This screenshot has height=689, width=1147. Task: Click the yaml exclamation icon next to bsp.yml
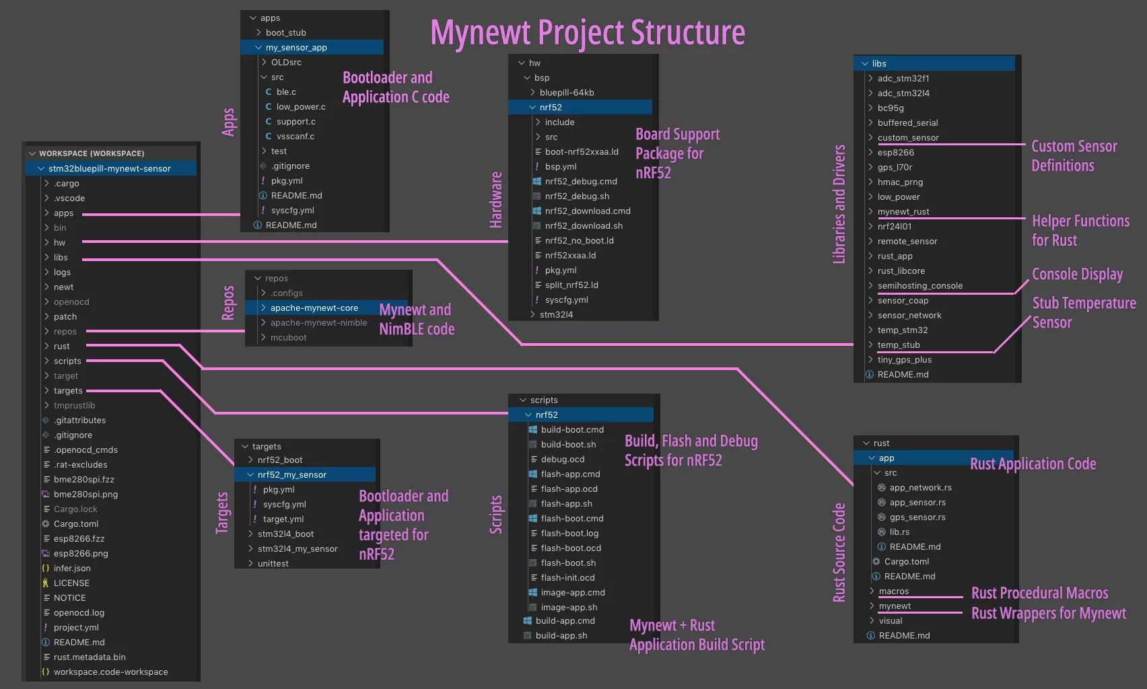(x=537, y=166)
